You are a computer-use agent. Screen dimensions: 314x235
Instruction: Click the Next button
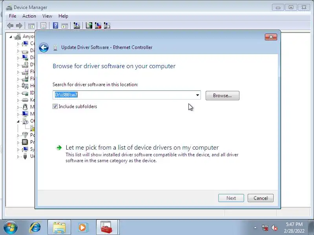click(x=231, y=198)
